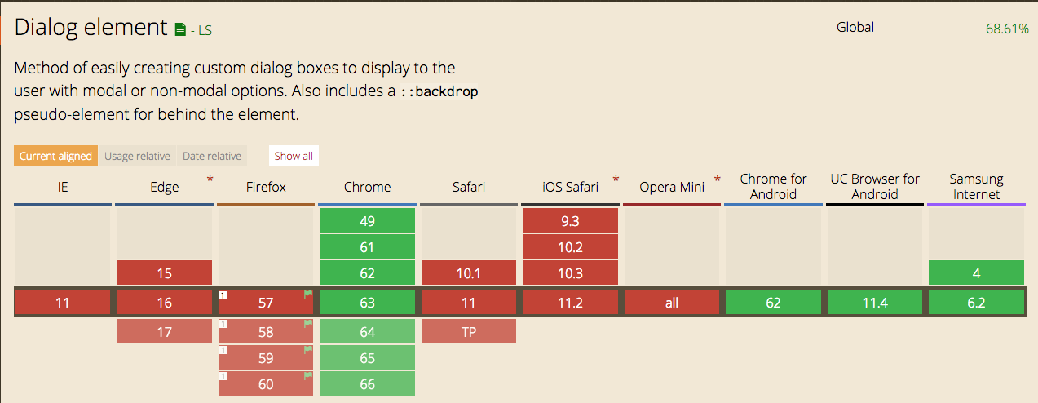Switch to Date relative view
The width and height of the screenshot is (1038, 403).
pyautogui.click(x=212, y=156)
